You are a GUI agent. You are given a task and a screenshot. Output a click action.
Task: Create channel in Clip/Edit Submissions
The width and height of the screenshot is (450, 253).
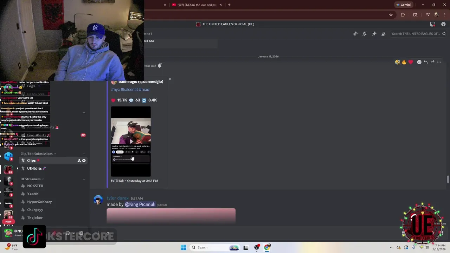(x=84, y=154)
